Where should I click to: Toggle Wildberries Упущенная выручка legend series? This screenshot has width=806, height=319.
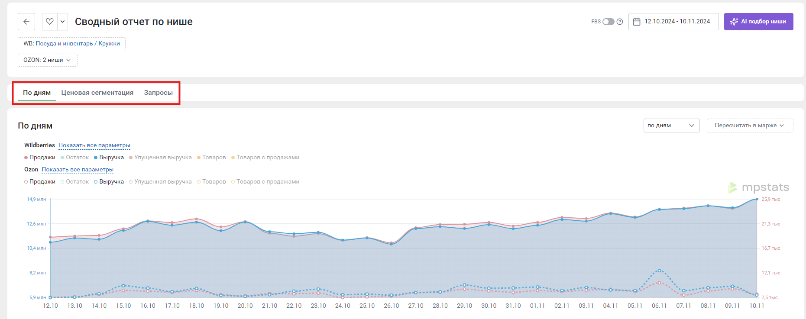click(x=160, y=158)
